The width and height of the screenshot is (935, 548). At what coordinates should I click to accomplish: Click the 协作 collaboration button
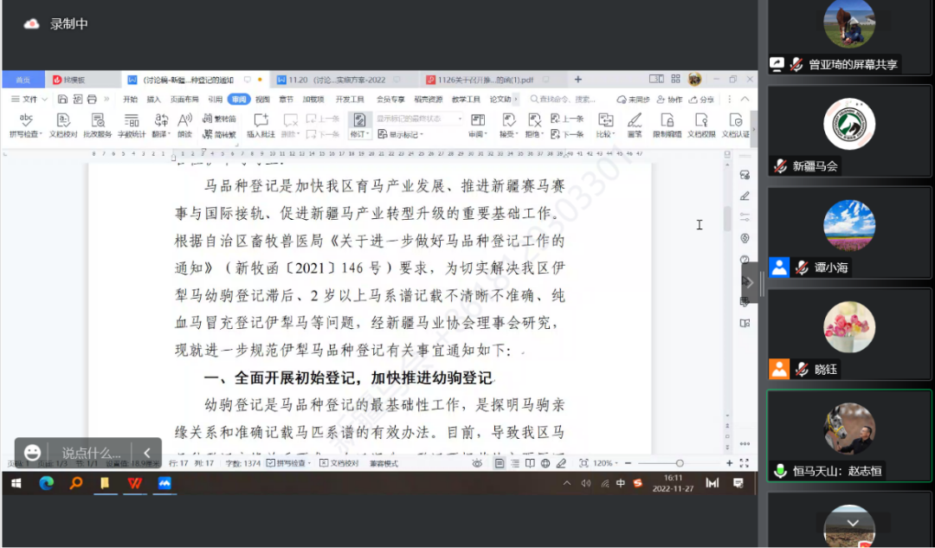[x=670, y=100]
